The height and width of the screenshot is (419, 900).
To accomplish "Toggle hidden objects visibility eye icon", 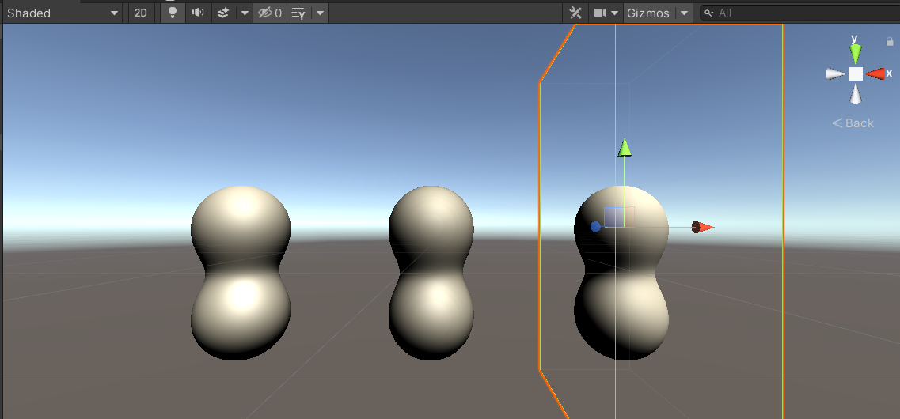I will coord(269,13).
